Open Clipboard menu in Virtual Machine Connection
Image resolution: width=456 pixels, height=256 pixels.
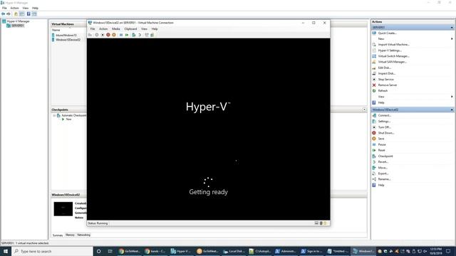[130, 29]
